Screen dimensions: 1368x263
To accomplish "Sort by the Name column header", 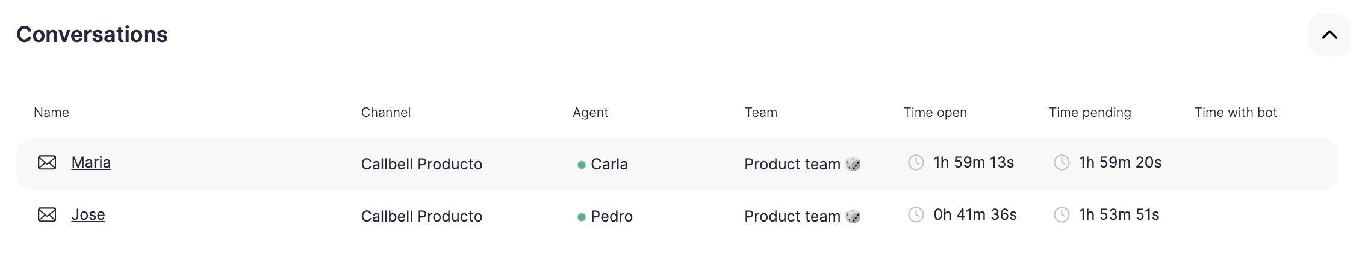I will pyautogui.click(x=51, y=112).
